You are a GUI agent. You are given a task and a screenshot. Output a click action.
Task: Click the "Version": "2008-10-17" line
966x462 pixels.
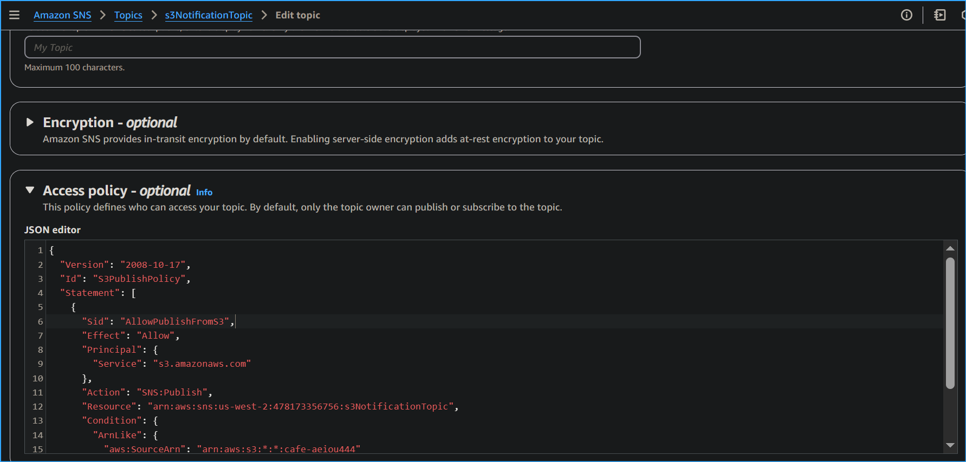(125, 265)
